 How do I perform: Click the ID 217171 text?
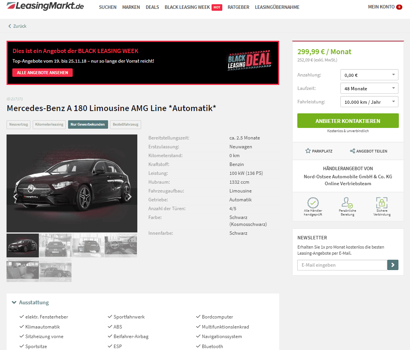pos(15,99)
